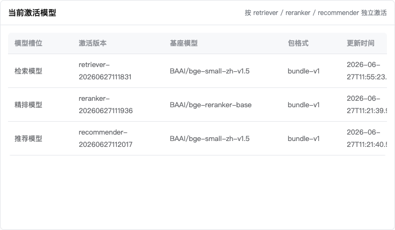Select the 推荐模型 slot cell
Image resolution: width=395 pixels, height=230 pixels.
[28, 138]
